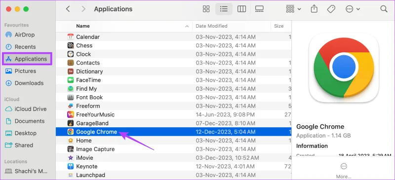
Task: Select the Find My app icon
Action: pos(71,89)
